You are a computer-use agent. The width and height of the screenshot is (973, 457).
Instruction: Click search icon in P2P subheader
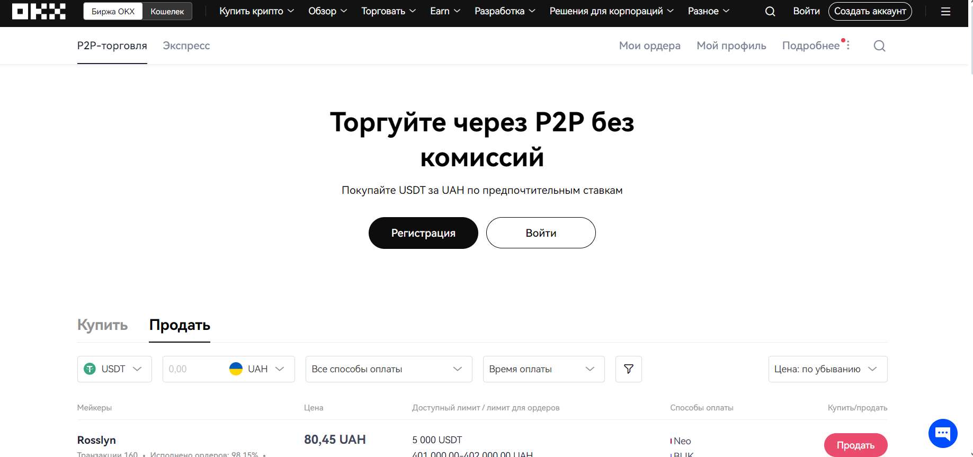pyautogui.click(x=879, y=46)
